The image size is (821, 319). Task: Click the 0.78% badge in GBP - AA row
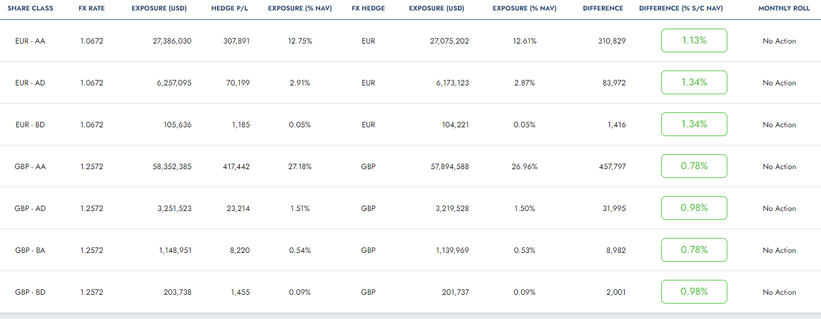pos(694,166)
